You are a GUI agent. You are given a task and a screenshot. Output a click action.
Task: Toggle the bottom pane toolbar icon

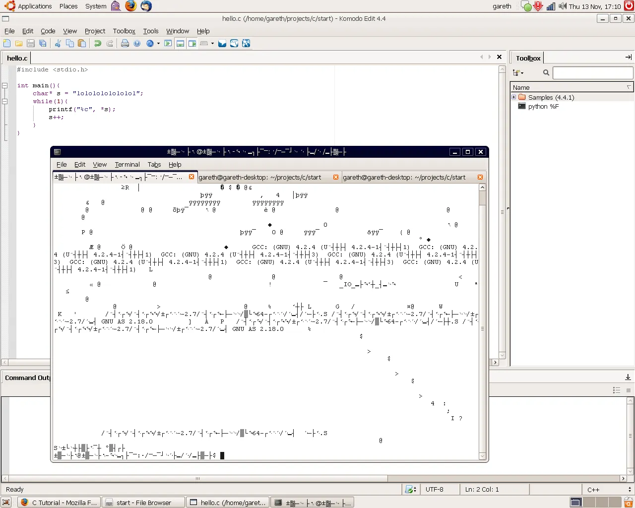click(180, 44)
